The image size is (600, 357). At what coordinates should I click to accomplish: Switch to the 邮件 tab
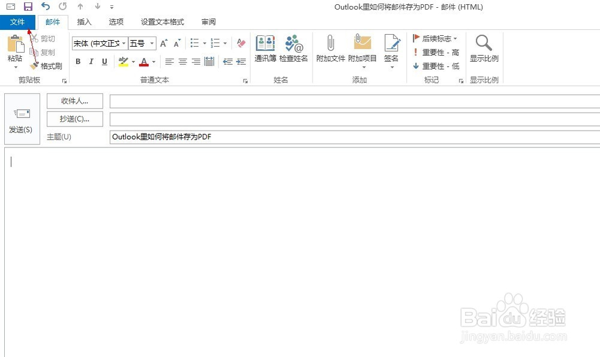53,22
